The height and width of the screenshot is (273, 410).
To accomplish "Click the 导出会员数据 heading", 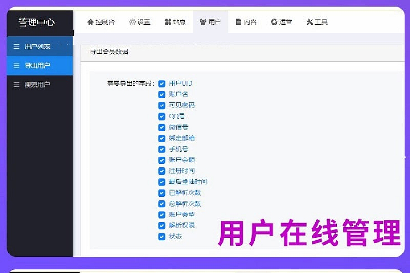I will point(109,51).
